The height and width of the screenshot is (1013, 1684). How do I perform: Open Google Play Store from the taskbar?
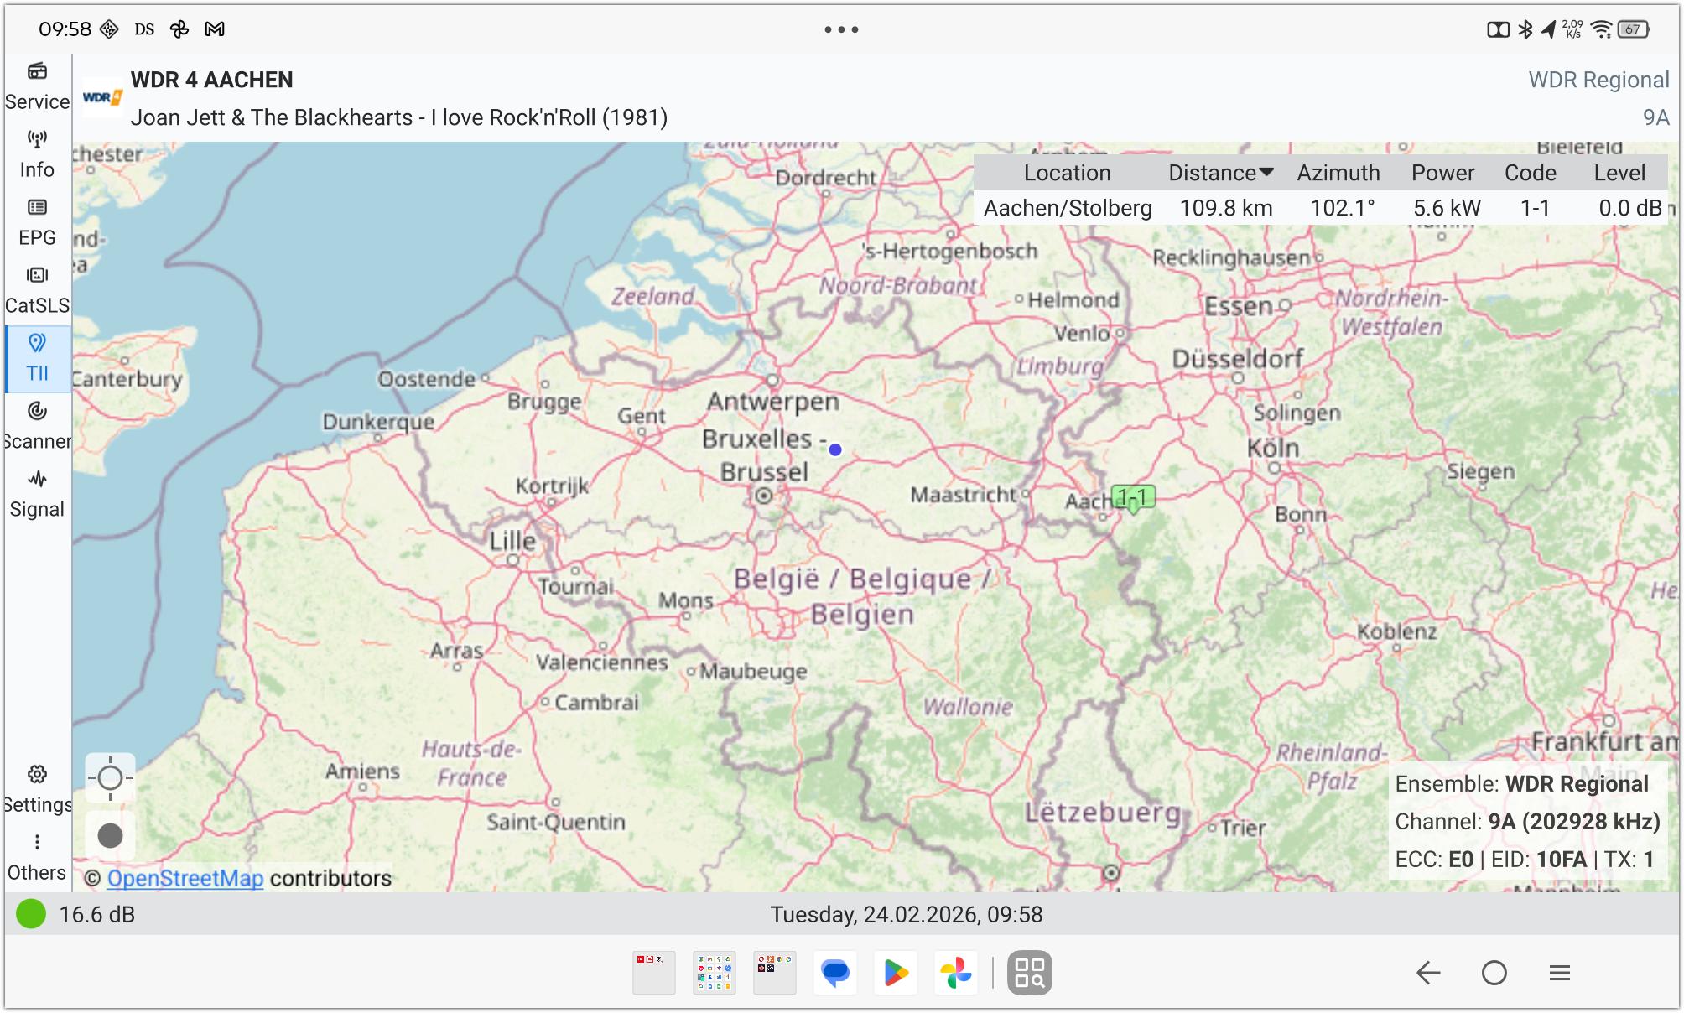point(895,973)
